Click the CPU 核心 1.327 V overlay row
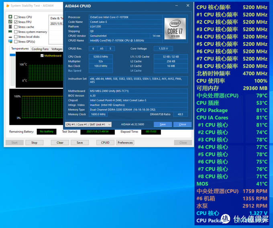273x228 pixels. tap(232, 213)
